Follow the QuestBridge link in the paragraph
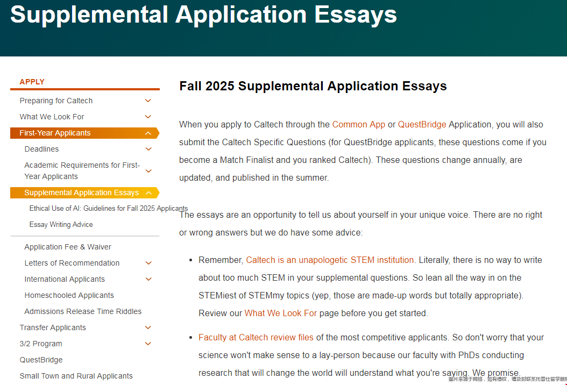Image resolution: width=567 pixels, height=385 pixels. (x=422, y=124)
